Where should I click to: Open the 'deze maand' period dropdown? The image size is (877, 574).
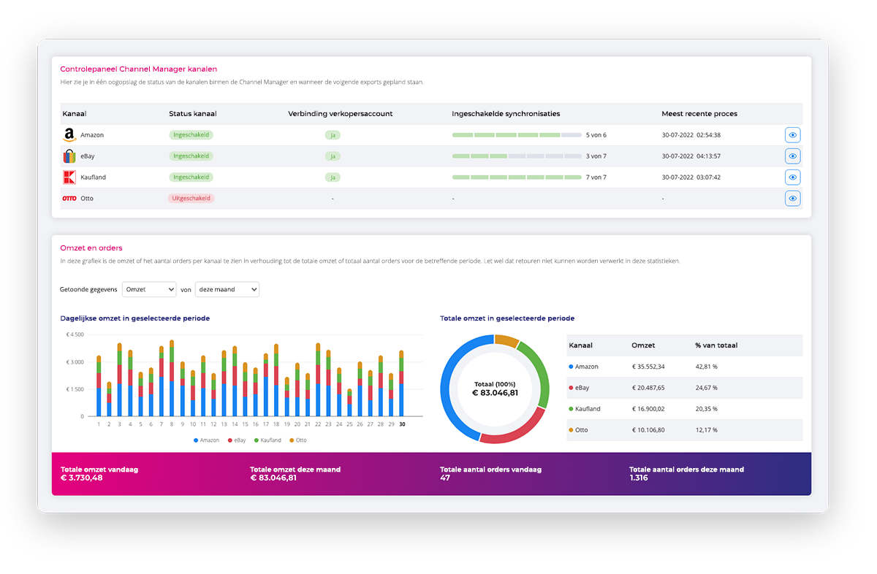227,289
